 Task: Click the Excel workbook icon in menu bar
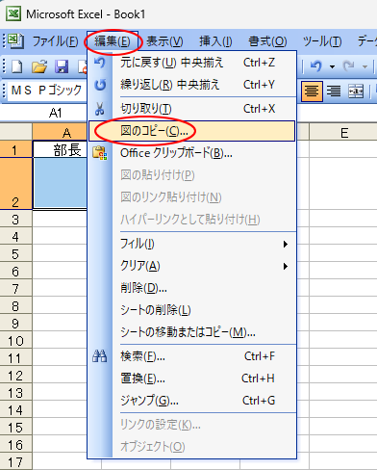15,40
